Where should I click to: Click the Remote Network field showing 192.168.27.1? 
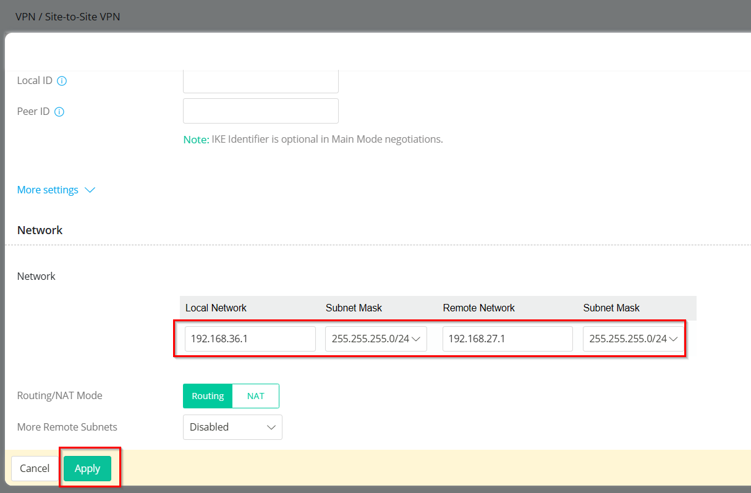coord(507,339)
